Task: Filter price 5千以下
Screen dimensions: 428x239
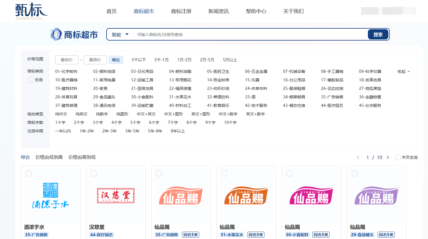Action: coord(139,60)
